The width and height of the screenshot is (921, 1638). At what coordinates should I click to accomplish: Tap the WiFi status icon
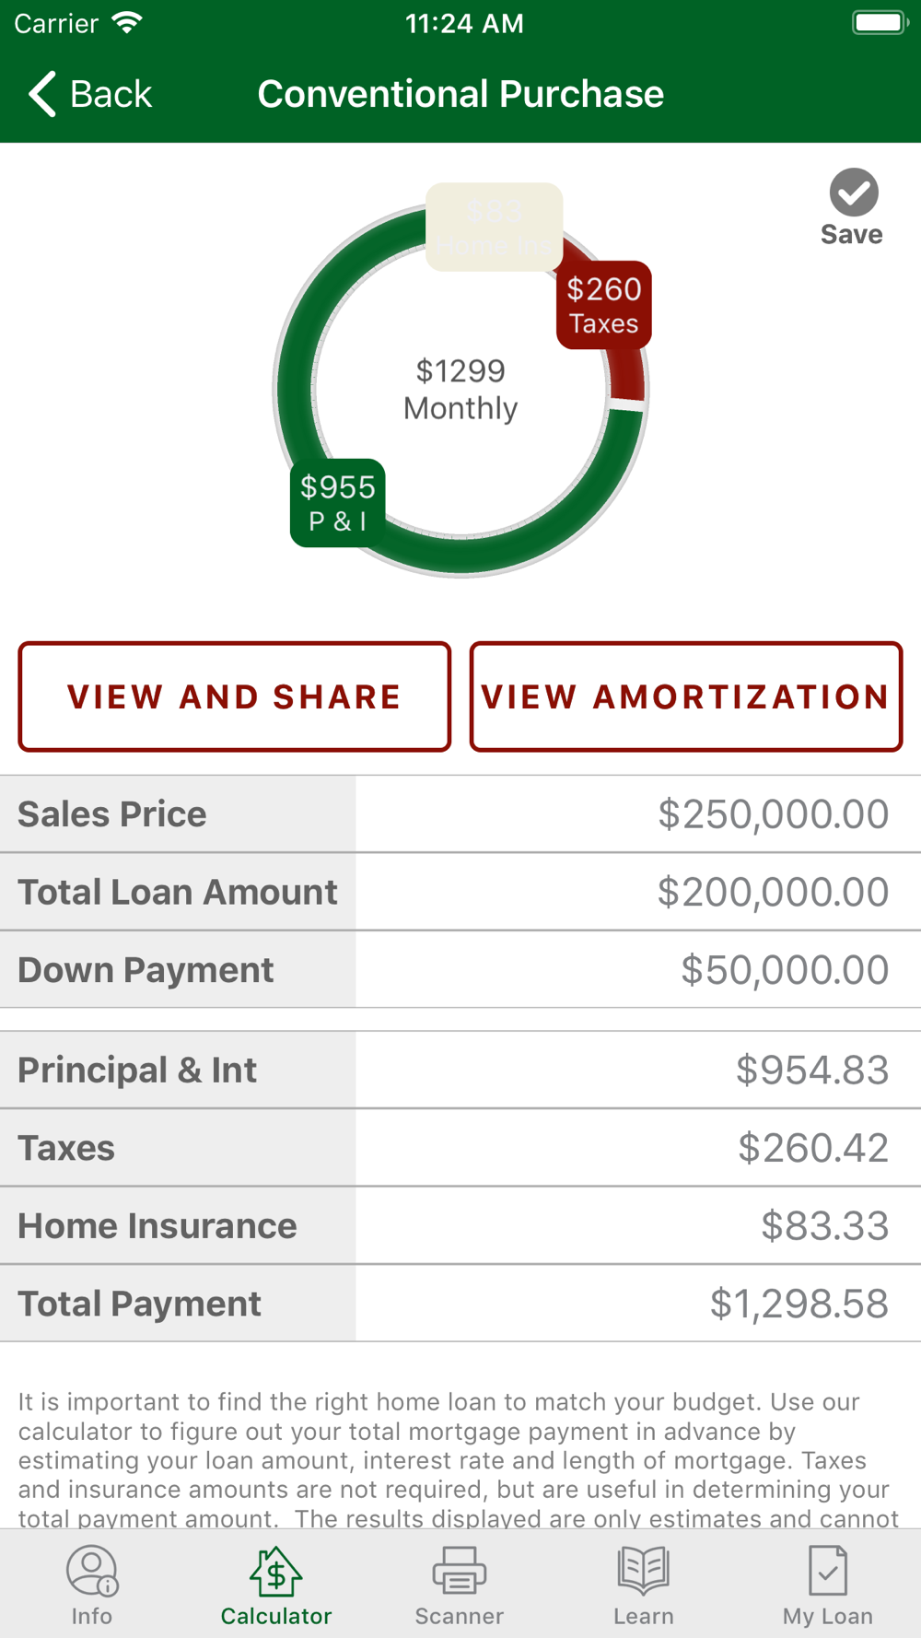127,23
